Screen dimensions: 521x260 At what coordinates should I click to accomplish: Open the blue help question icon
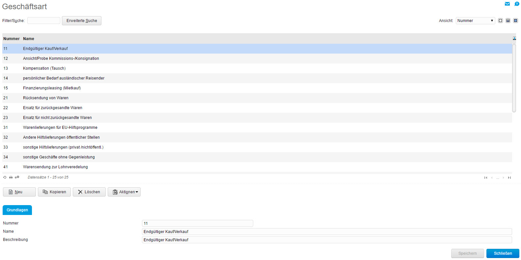tap(517, 4)
